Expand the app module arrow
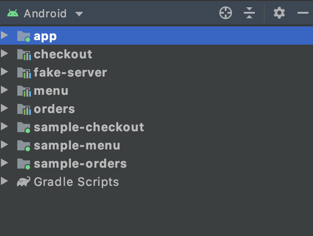 pos(5,36)
